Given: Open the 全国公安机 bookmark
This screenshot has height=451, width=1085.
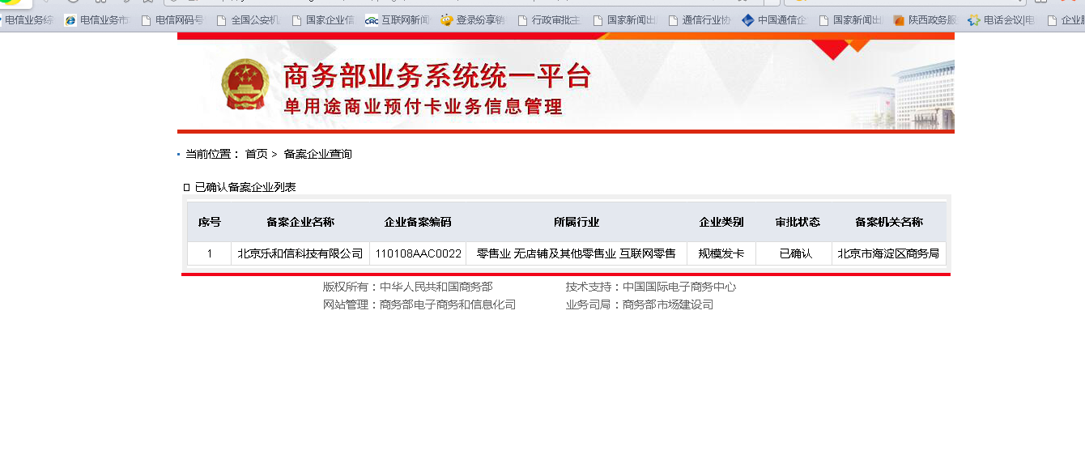Looking at the screenshot, I should click(248, 20).
